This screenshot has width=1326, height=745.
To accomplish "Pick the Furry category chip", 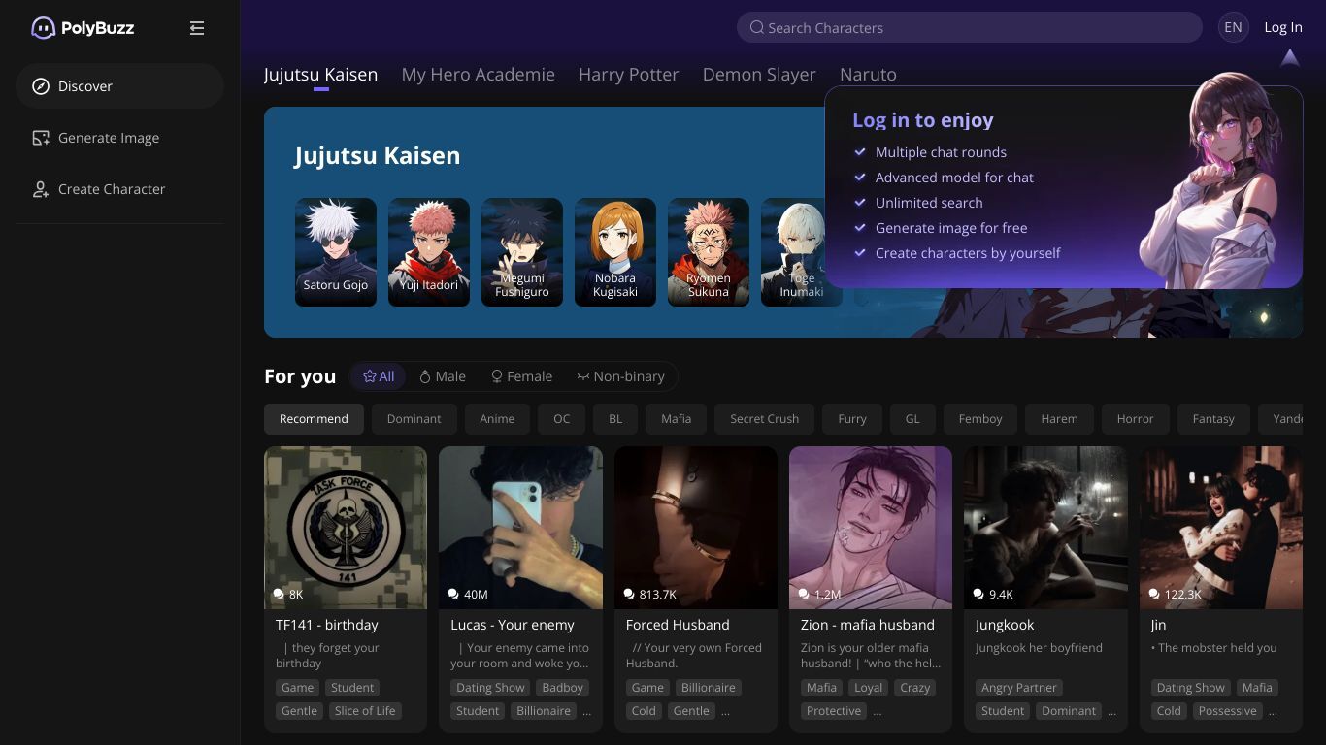I will tap(852, 419).
